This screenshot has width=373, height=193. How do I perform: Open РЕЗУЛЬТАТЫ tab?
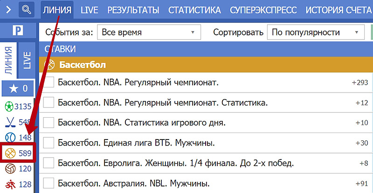pyautogui.click(x=133, y=10)
